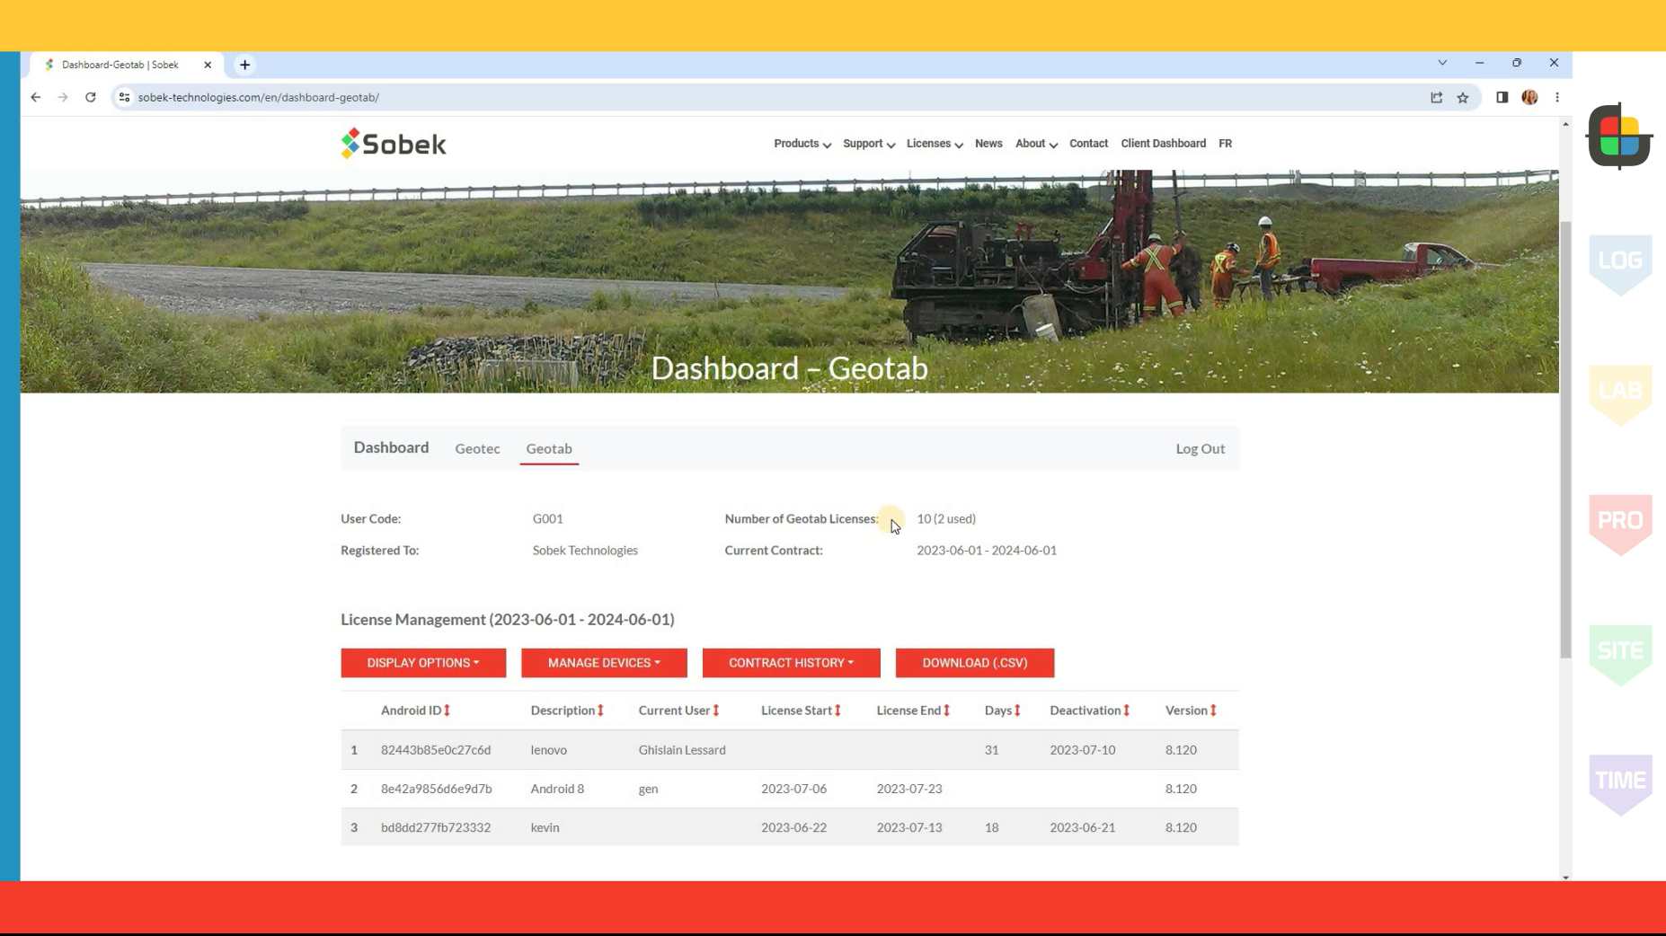Click the G001 user code value
Screen dimensions: 1666x936
click(547, 519)
